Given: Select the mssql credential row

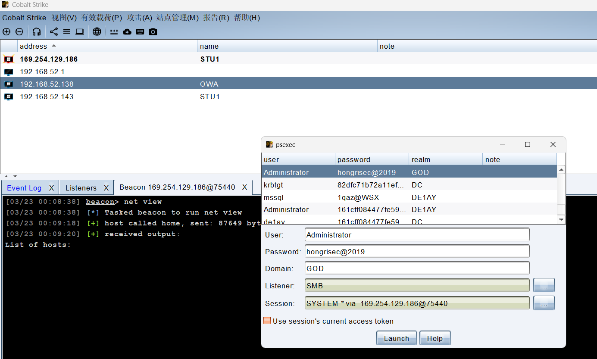Looking at the screenshot, I should (409, 197).
